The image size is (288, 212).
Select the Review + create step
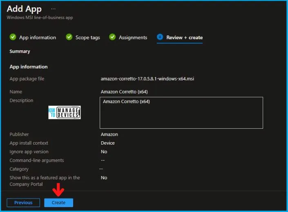(184, 38)
